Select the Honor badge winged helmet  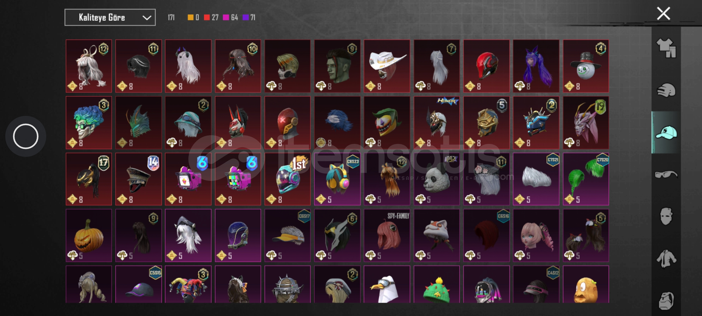(437, 123)
